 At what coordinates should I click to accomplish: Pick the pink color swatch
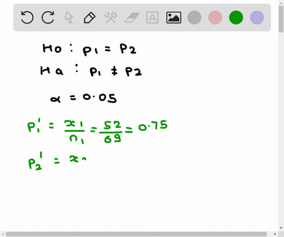click(215, 18)
